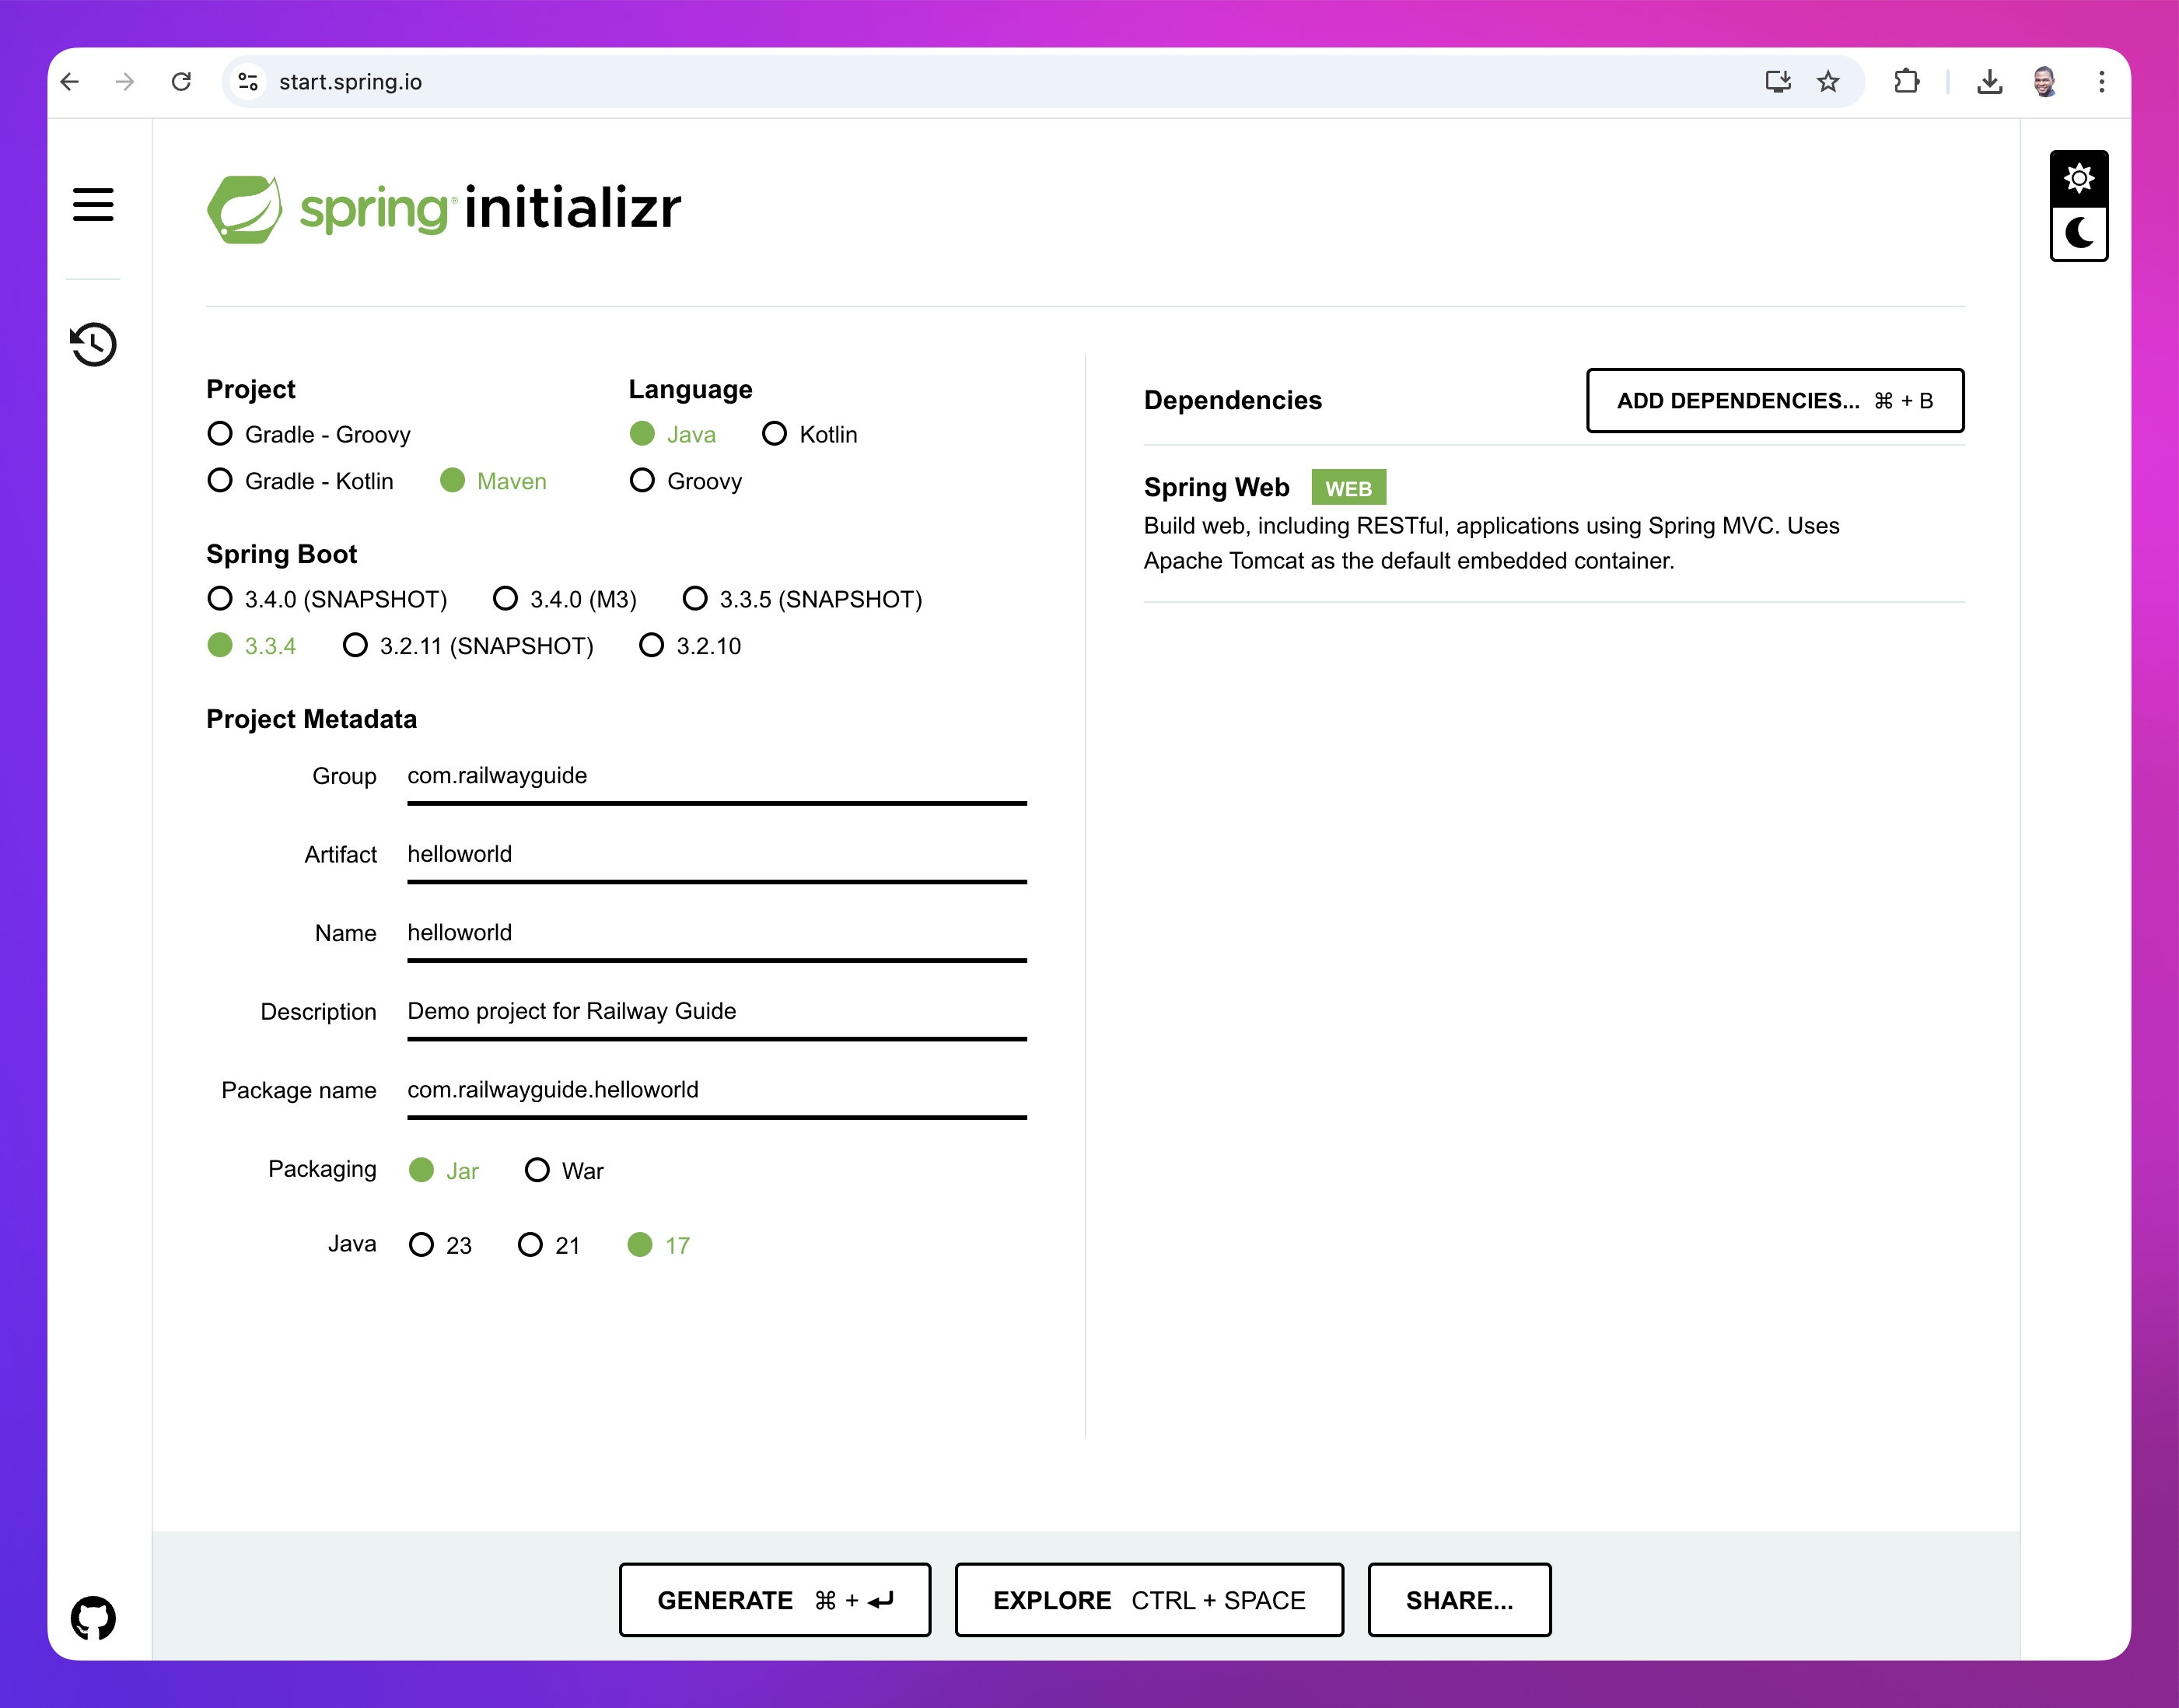Edit the Package name field
The height and width of the screenshot is (1708, 2179).
(717, 1091)
